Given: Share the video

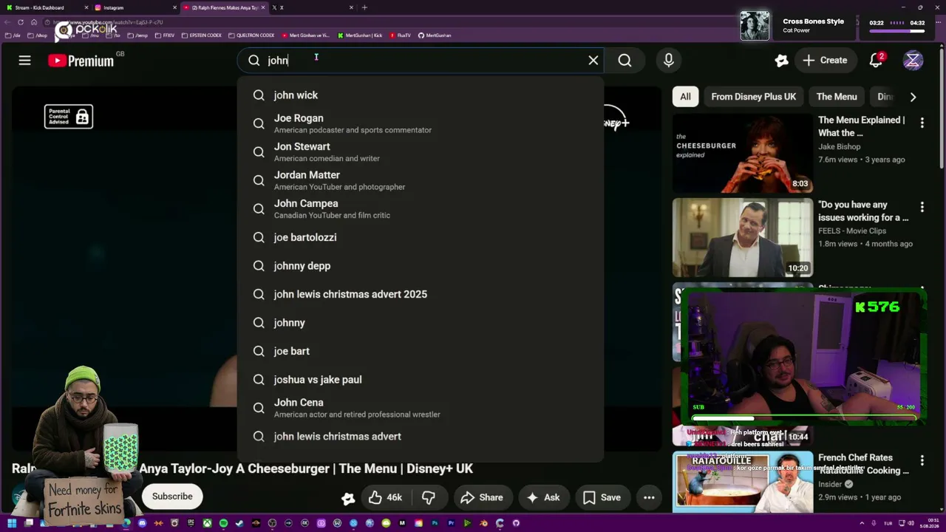Looking at the screenshot, I should click(482, 497).
